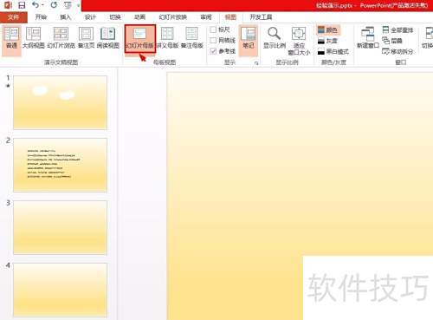Click the animation star under slide number 1
The width and height of the screenshot is (433, 320).
coord(8,86)
